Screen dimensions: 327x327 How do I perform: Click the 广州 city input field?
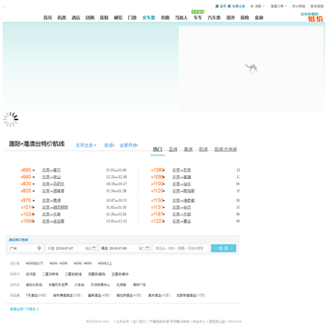coord(25,248)
